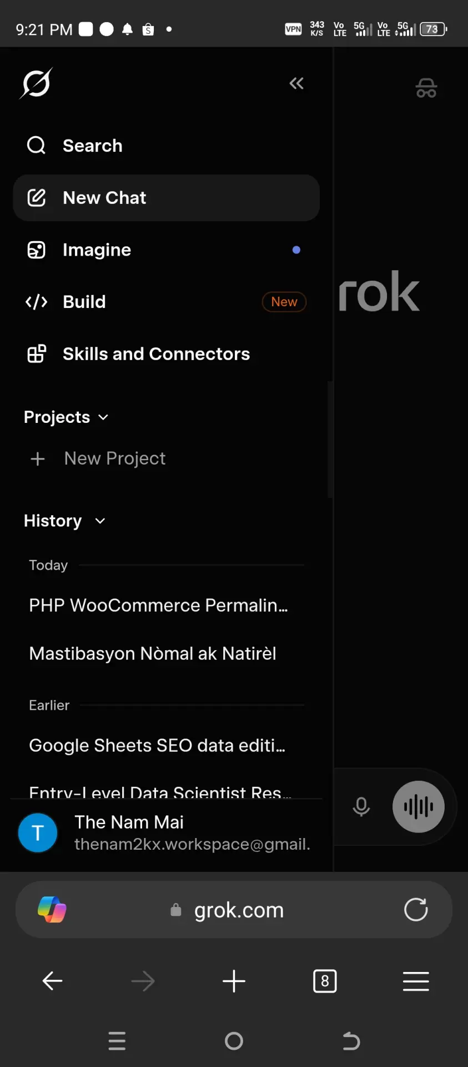Go back in browser
The height and width of the screenshot is (1067, 468).
click(53, 981)
